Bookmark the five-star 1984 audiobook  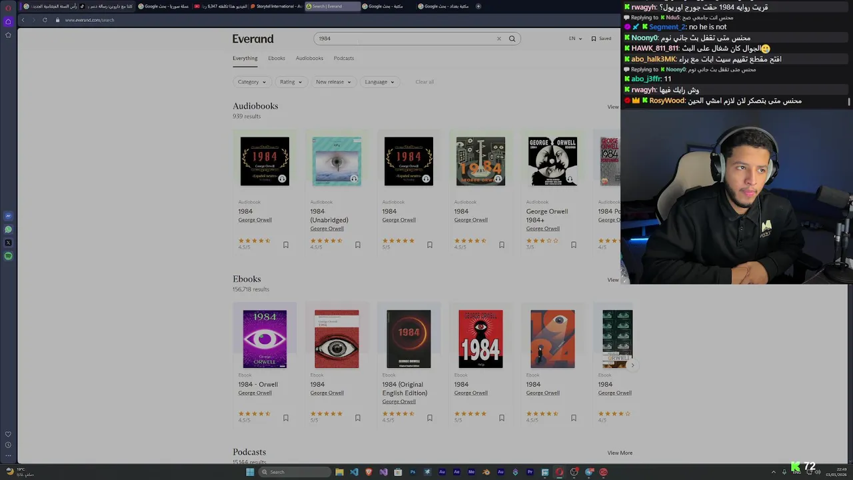click(x=430, y=245)
